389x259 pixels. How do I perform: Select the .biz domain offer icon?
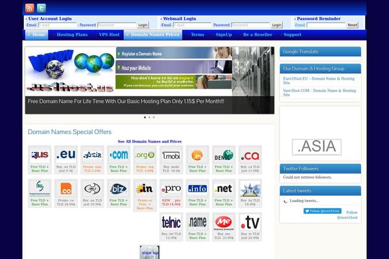pyautogui.click(x=119, y=188)
